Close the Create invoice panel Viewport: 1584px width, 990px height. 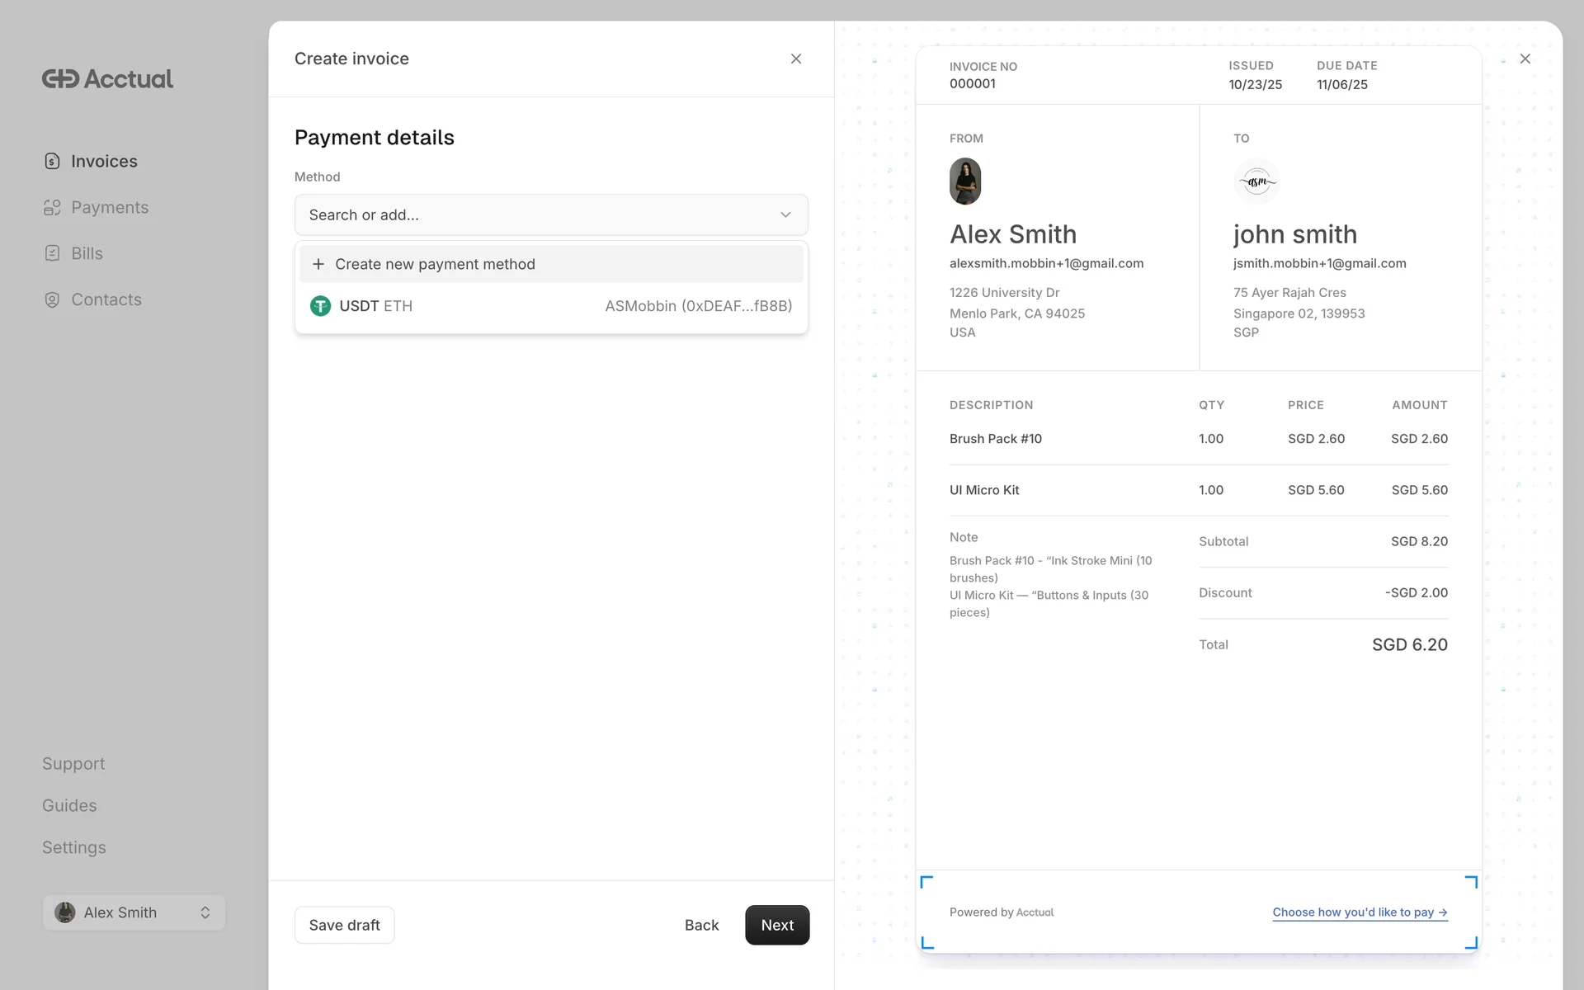pos(795,59)
